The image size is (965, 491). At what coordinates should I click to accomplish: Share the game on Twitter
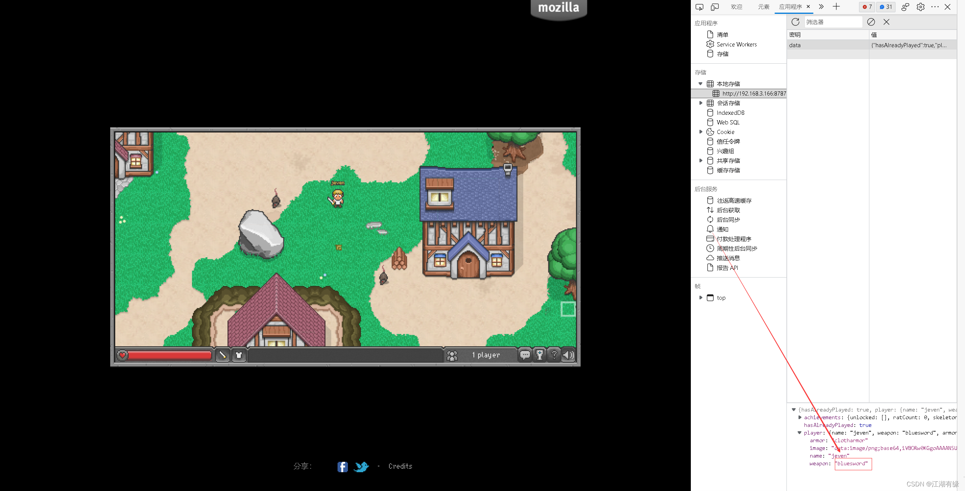coord(361,466)
